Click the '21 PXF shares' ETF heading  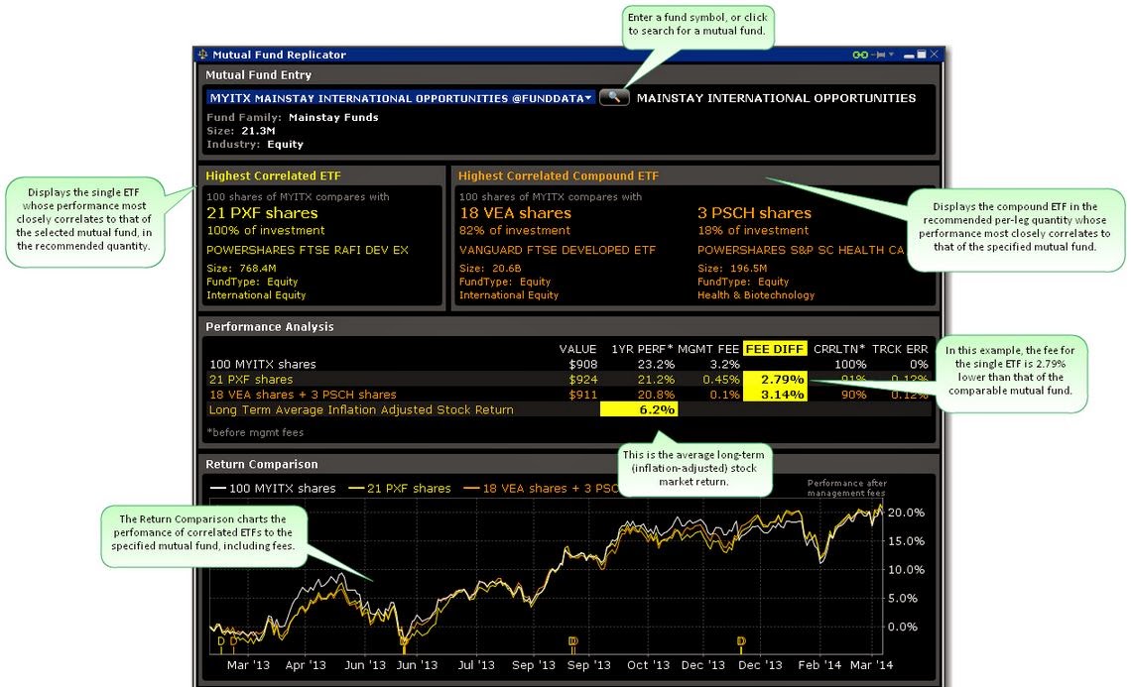(x=262, y=213)
